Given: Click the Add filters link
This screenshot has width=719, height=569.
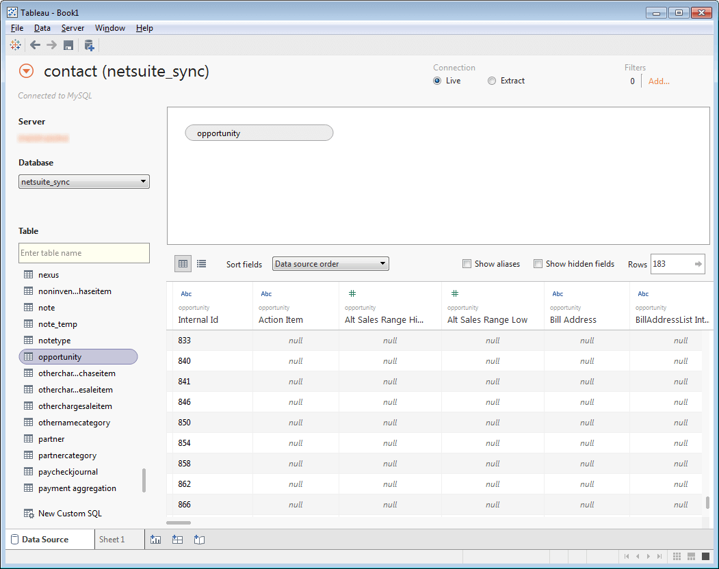Looking at the screenshot, I should coord(659,81).
